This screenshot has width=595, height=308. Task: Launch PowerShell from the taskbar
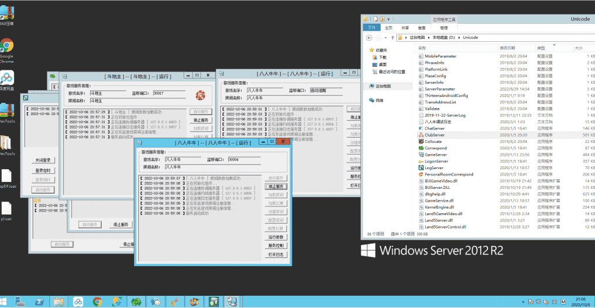[39, 302]
